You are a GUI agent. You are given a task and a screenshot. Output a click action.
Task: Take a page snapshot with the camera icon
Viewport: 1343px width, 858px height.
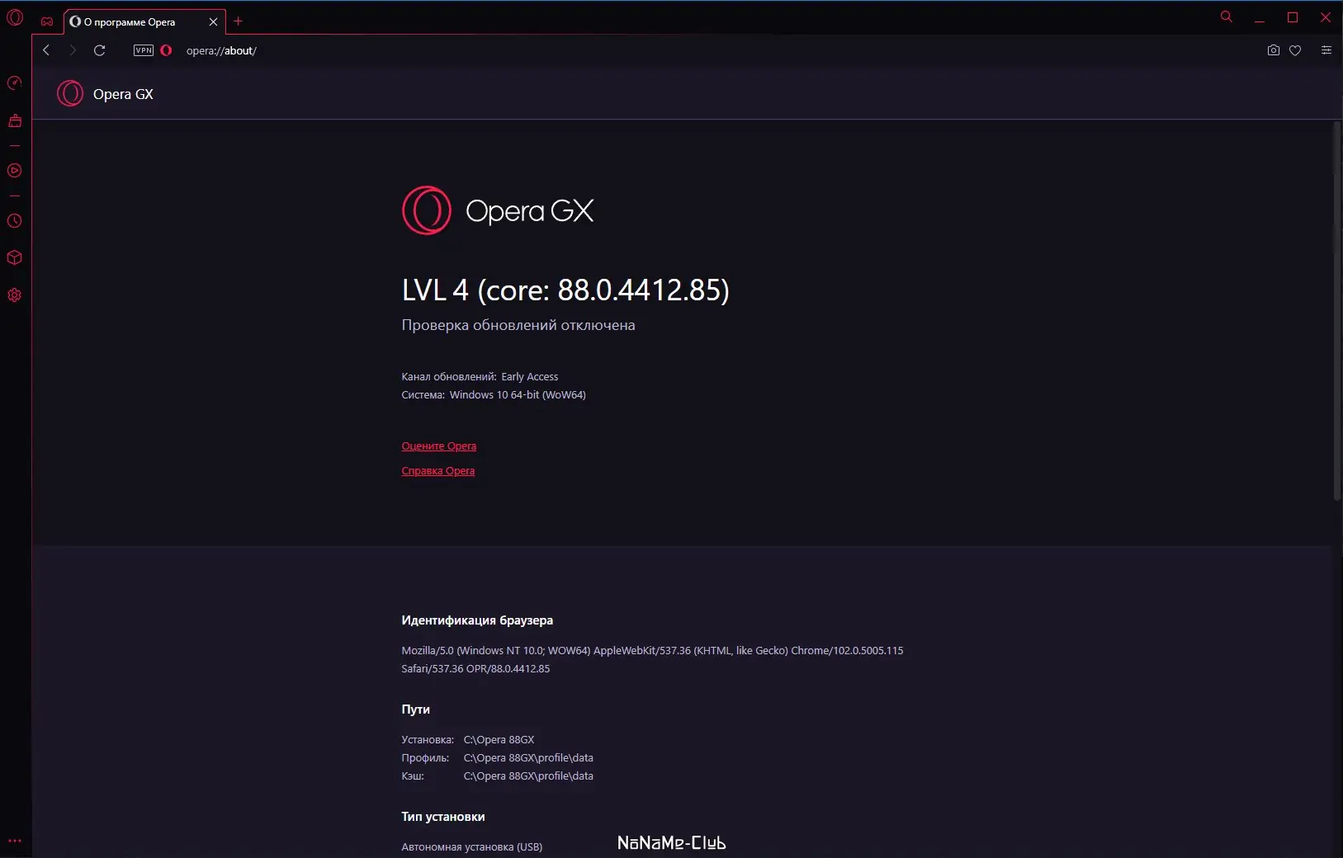click(1274, 50)
